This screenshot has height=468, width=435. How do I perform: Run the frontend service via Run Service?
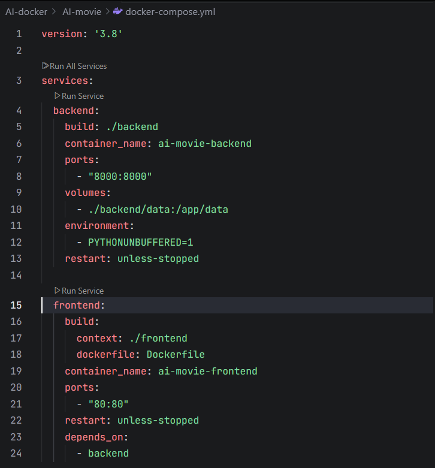[79, 291]
